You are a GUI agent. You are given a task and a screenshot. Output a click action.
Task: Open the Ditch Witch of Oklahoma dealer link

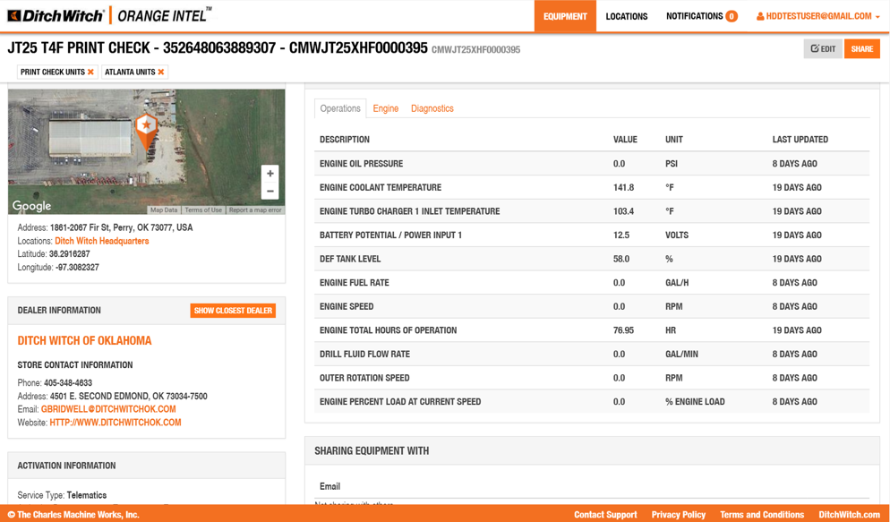click(x=84, y=340)
